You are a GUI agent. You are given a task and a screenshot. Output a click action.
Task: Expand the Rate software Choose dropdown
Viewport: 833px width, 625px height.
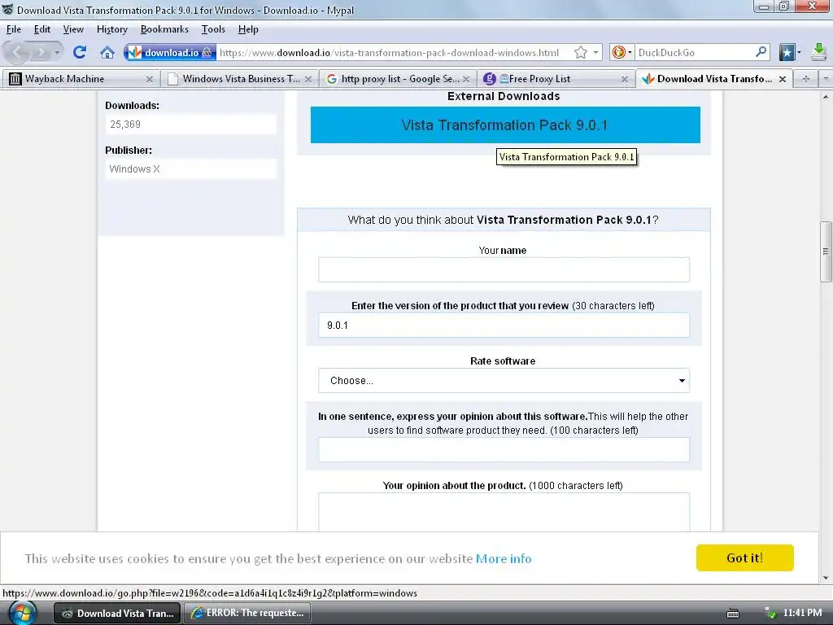pyautogui.click(x=504, y=381)
